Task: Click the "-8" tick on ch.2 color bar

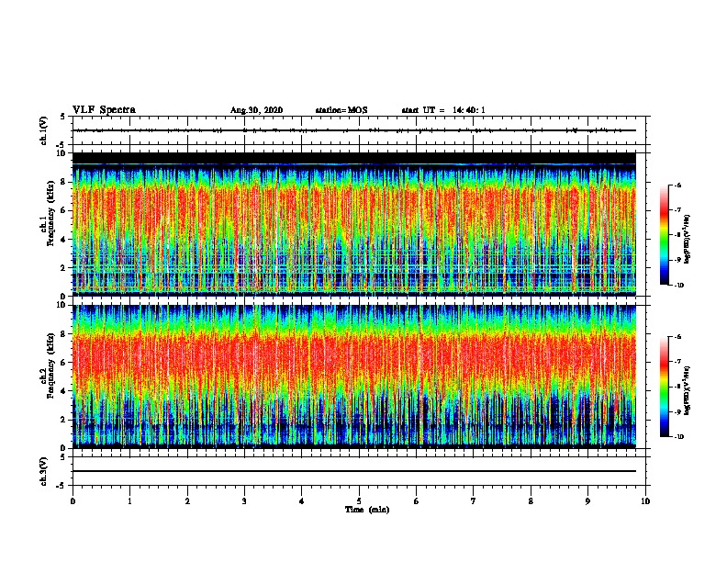Action: 677,387
